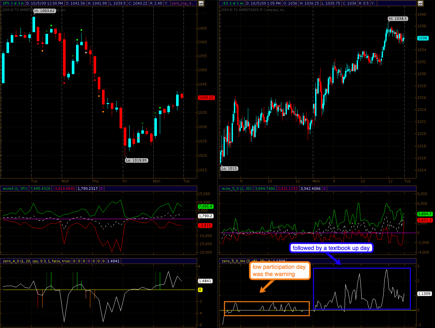Select the SPX 5 d 1 h symbol label
435x328 pixels.
pyautogui.click(x=13, y=3)
